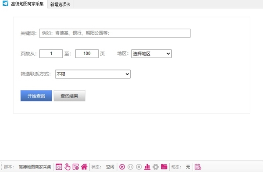Viewport: 263px width, 172px height.
Task: Click the hand pointer manual-run icon
Action: (68, 167)
